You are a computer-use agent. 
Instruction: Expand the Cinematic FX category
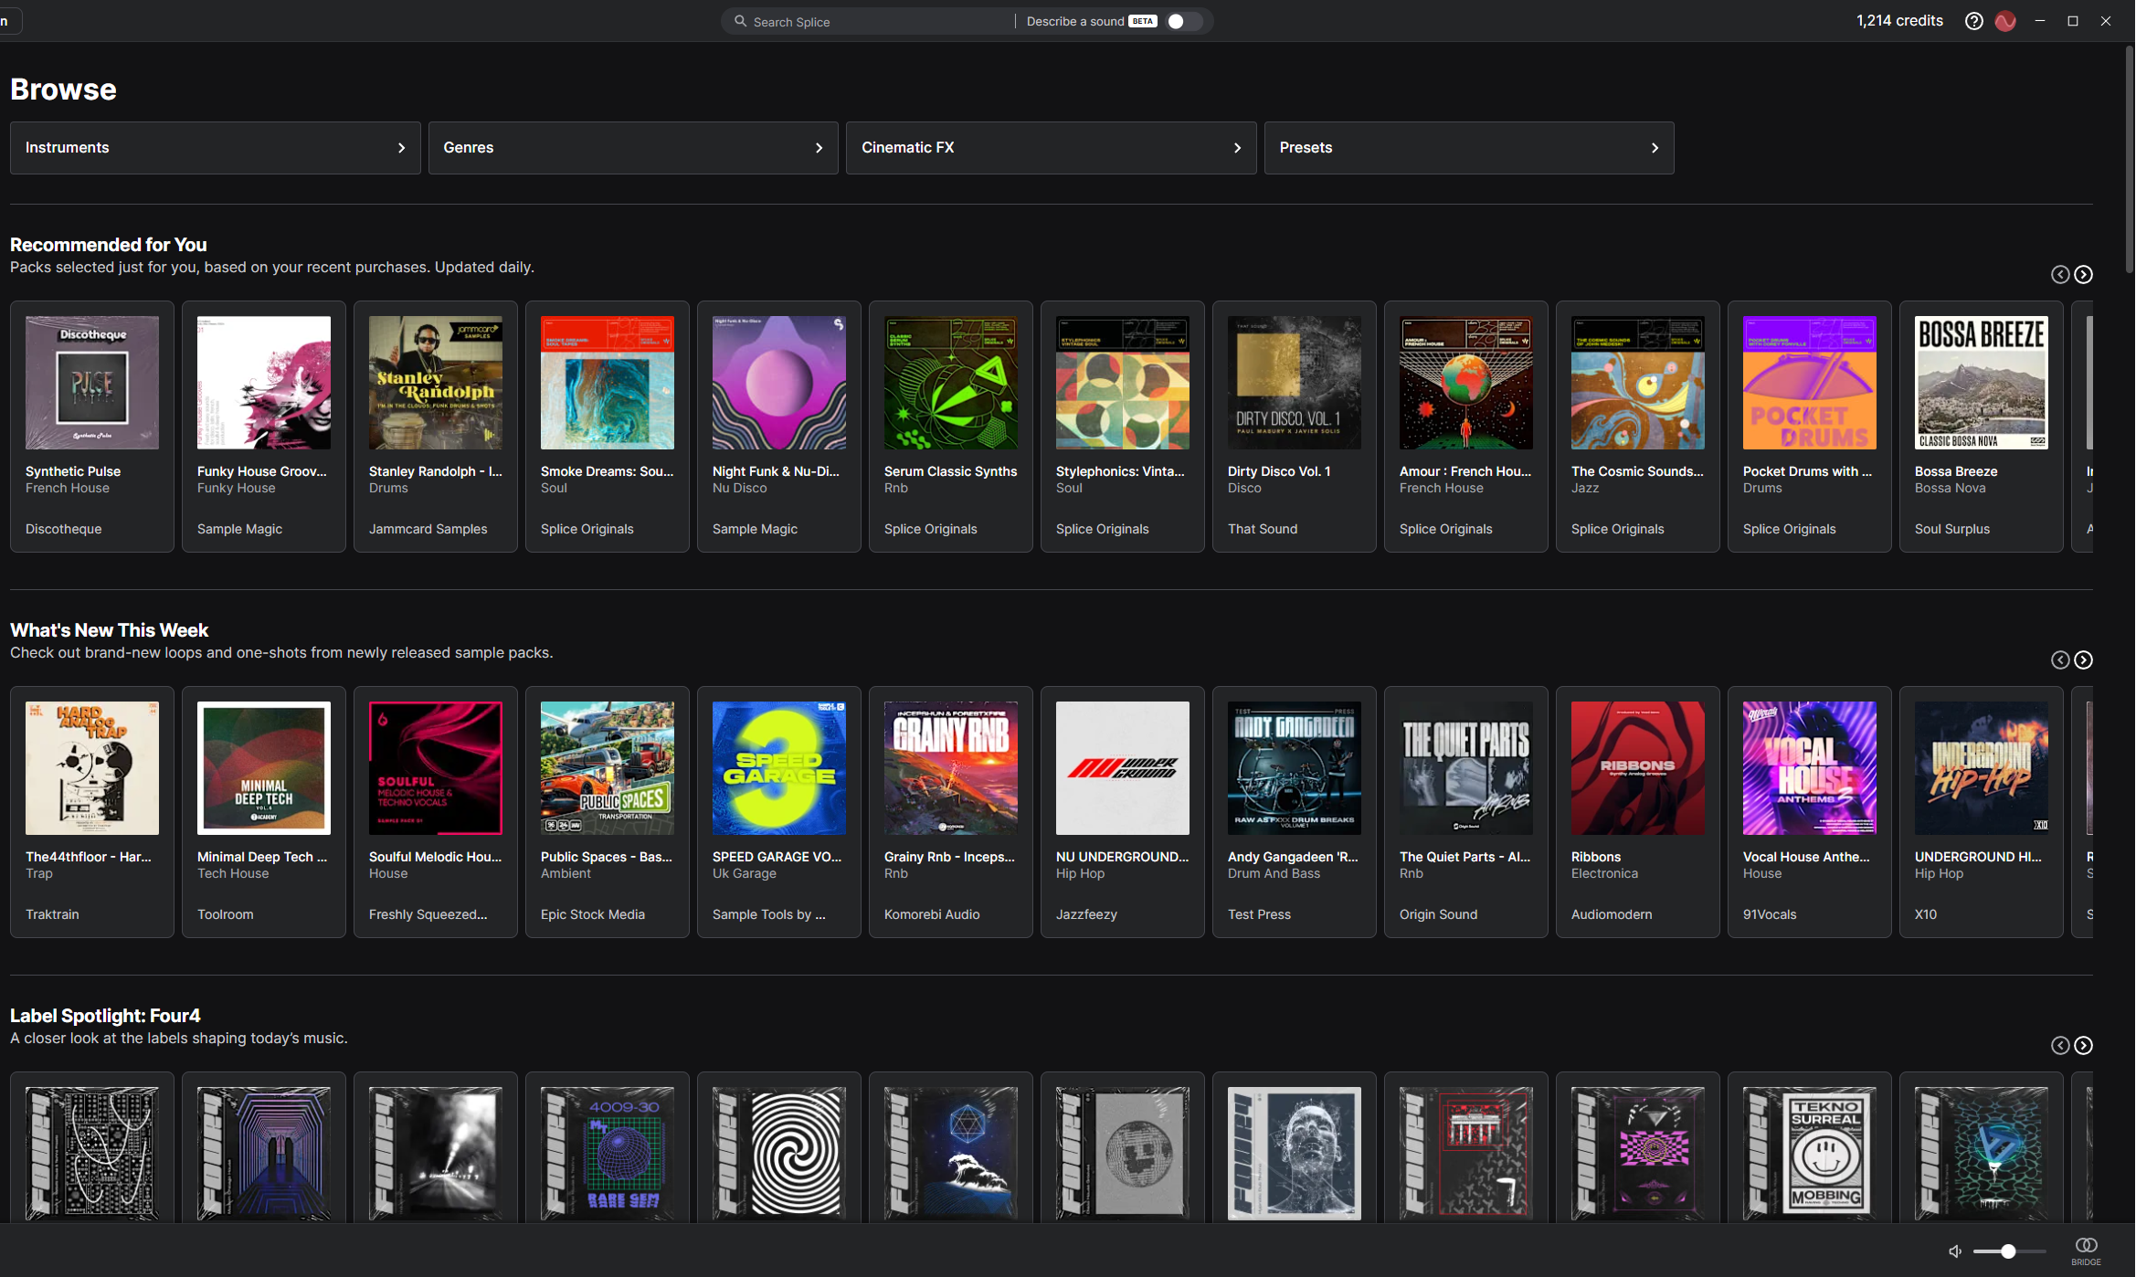click(x=1052, y=148)
